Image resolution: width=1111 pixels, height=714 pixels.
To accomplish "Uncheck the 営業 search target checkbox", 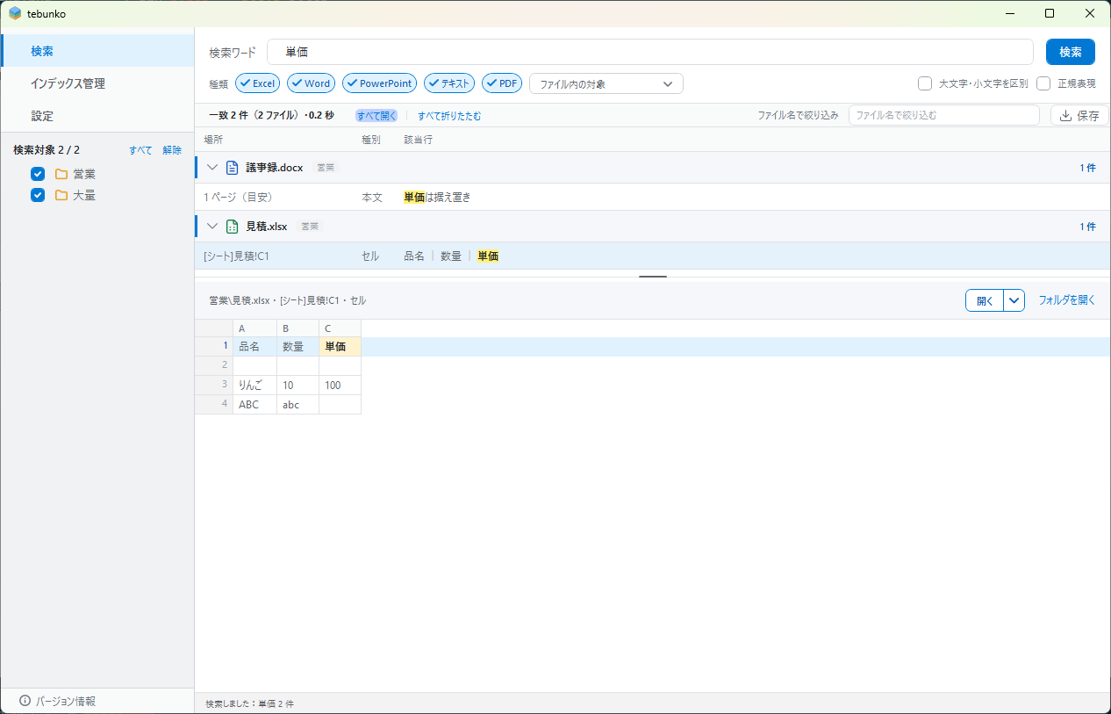I will pos(38,174).
